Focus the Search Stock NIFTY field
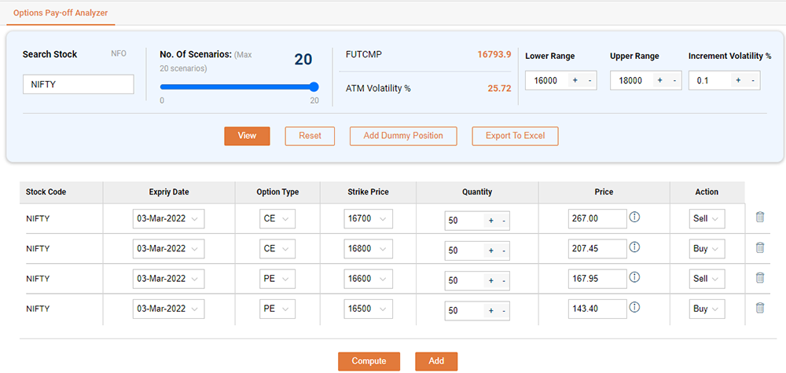 point(78,84)
